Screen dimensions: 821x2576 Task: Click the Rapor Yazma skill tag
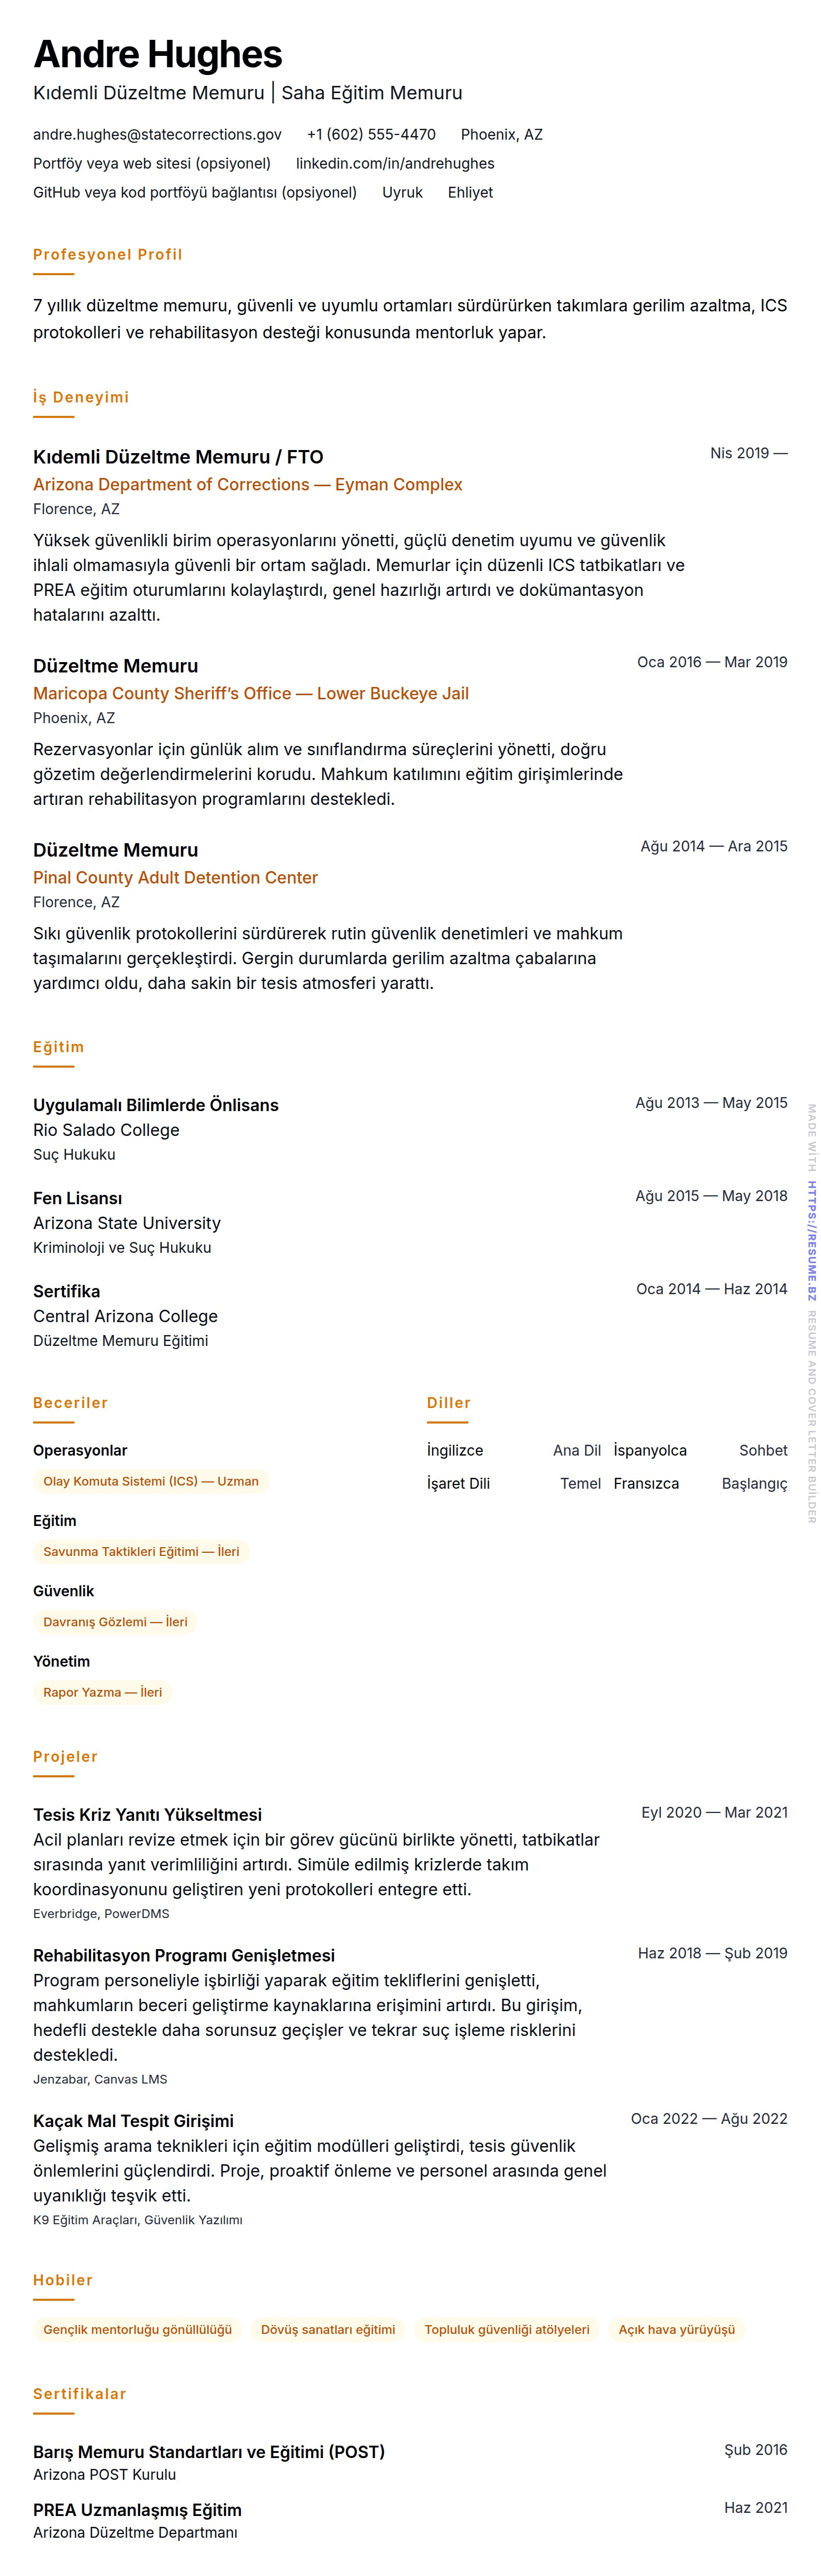click(x=102, y=1692)
